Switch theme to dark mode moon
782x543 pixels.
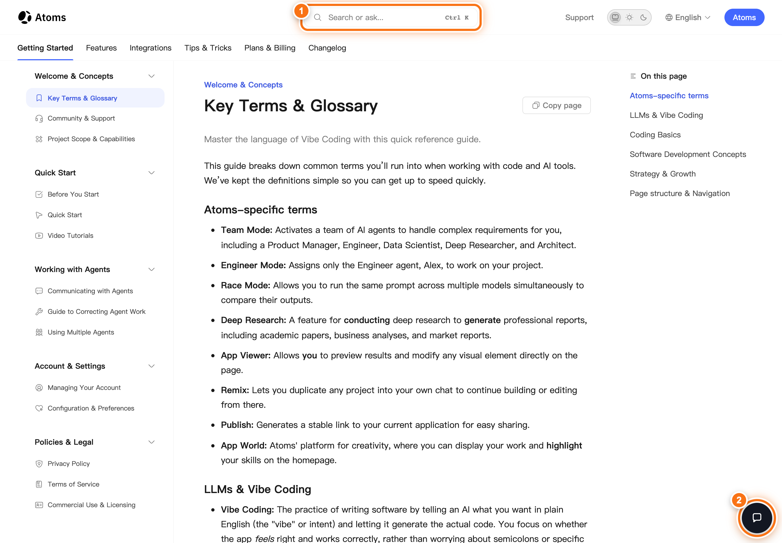click(x=643, y=17)
